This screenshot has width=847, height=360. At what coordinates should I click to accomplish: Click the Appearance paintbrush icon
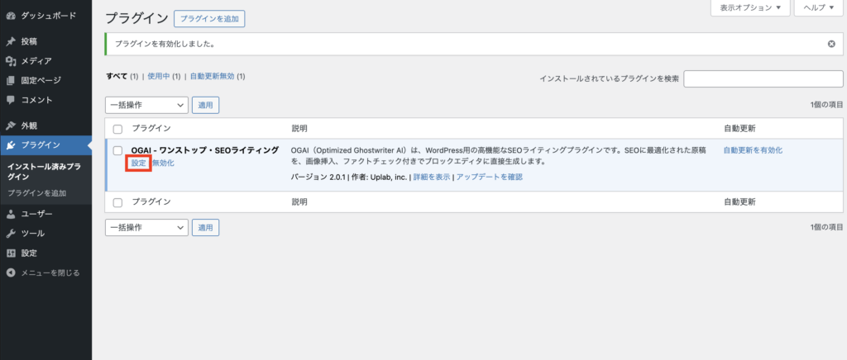pyautogui.click(x=11, y=126)
